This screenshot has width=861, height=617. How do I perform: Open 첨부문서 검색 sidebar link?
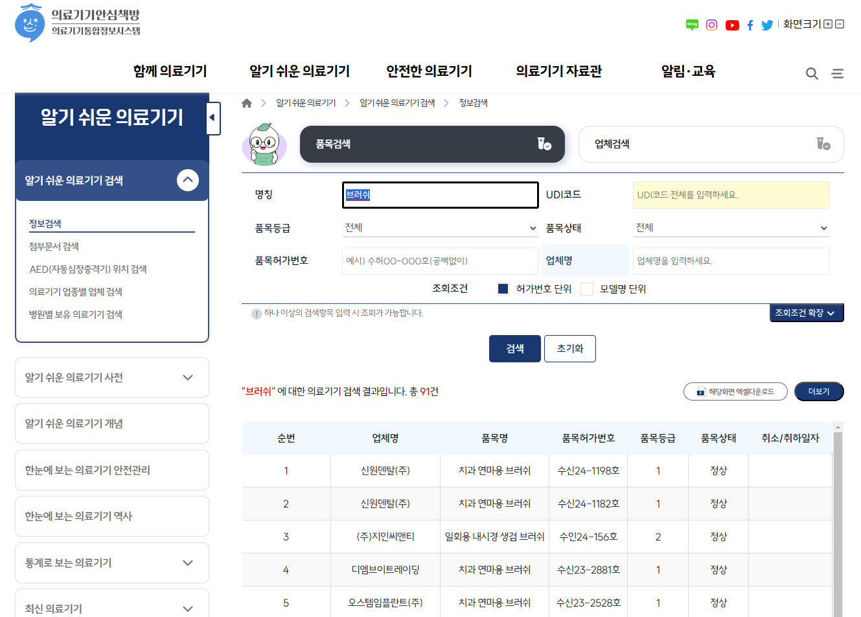click(54, 246)
